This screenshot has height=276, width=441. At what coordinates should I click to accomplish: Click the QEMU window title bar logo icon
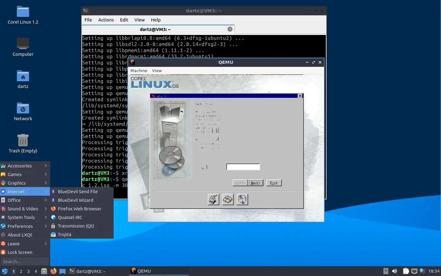132,62
